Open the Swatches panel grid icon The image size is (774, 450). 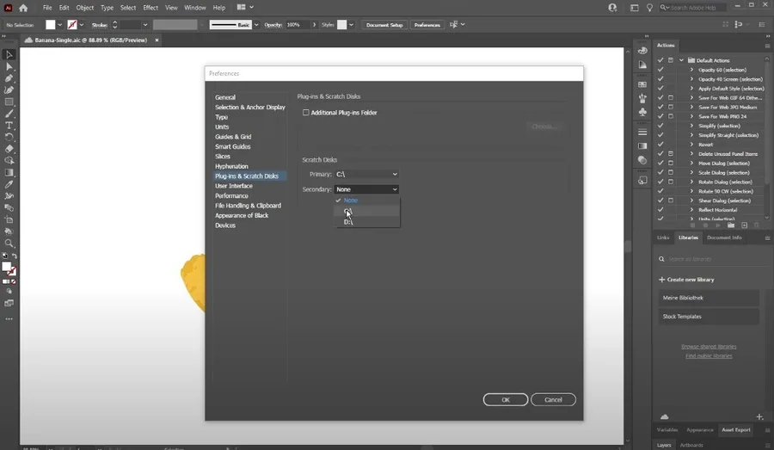click(x=642, y=84)
